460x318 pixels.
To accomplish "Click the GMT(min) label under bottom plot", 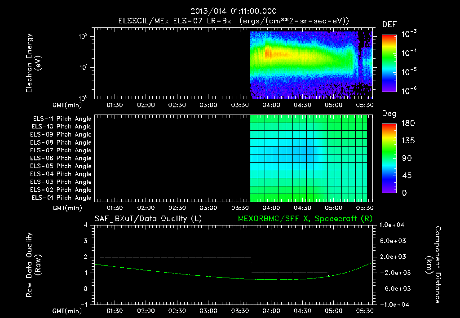I will [x=67, y=311].
